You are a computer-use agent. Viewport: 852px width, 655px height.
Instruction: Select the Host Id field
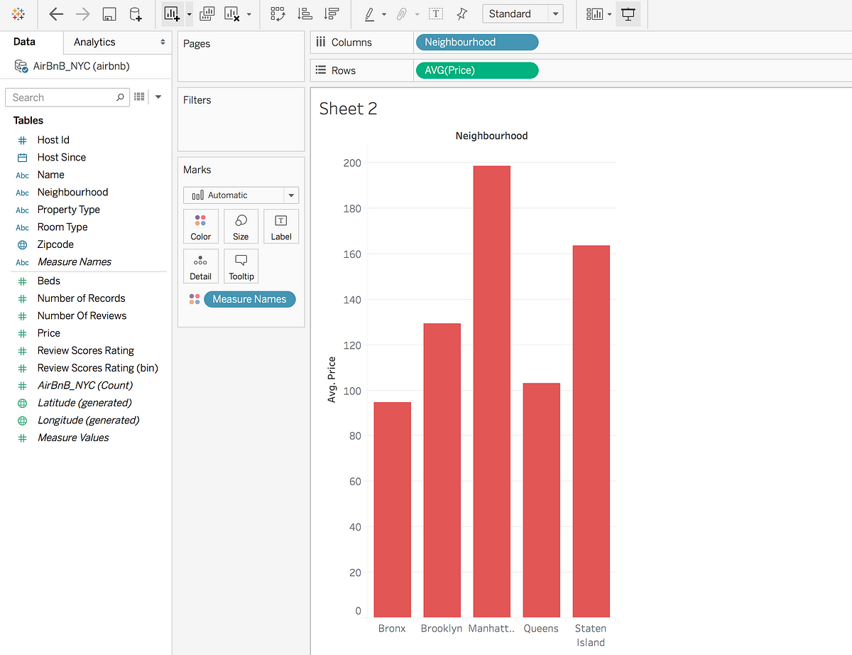click(x=53, y=140)
